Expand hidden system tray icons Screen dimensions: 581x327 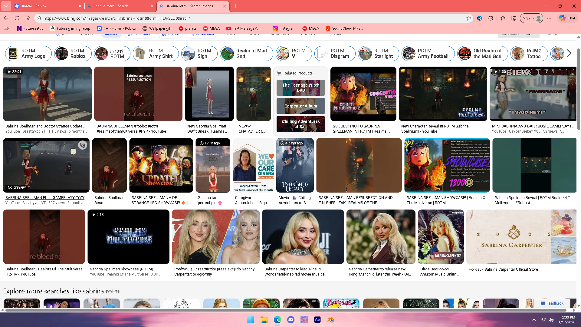[x=534, y=320]
